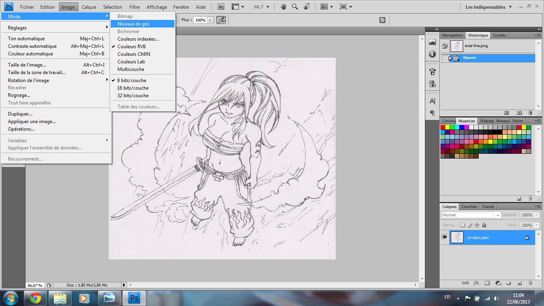544x306 pixels.
Task: Set history brush source for the Ouvrir state
Action: pyautogui.click(x=445, y=58)
